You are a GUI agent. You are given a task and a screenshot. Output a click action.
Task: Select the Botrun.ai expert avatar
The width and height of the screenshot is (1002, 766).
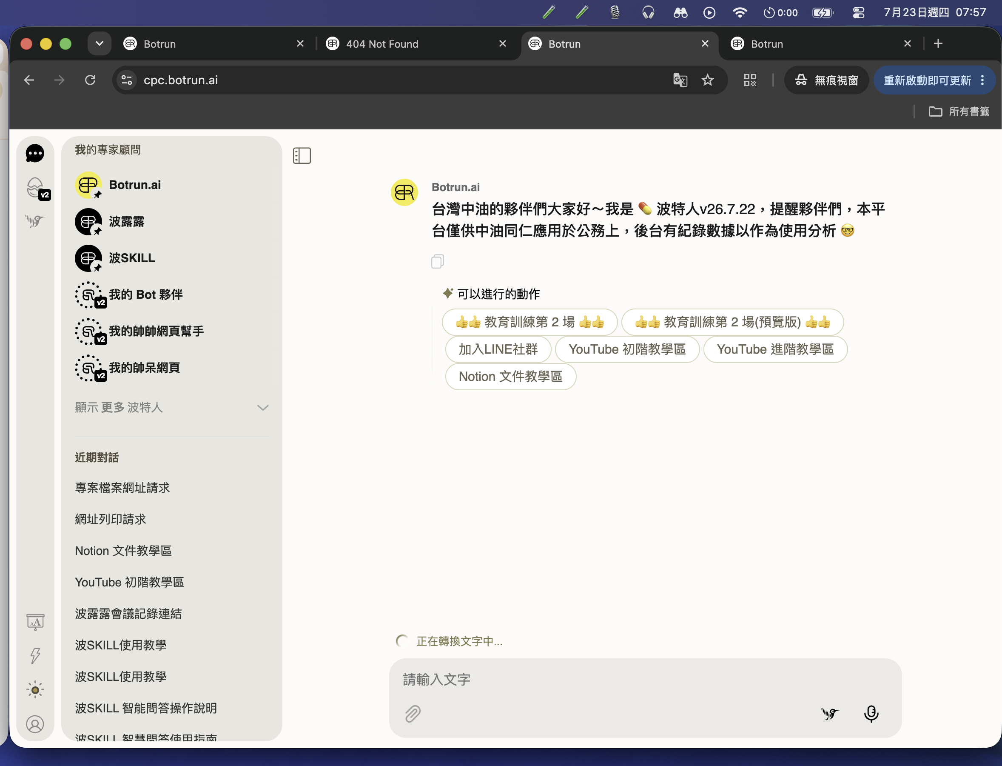click(x=88, y=185)
